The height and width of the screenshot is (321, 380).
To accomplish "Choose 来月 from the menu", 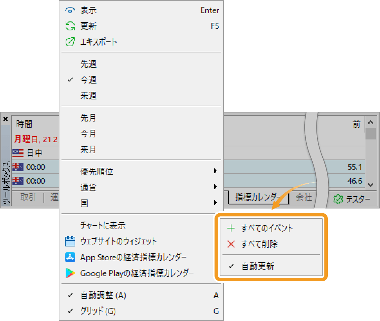I will click(x=141, y=149).
